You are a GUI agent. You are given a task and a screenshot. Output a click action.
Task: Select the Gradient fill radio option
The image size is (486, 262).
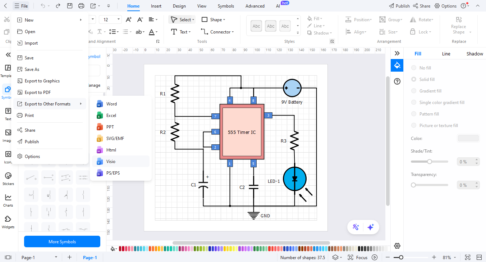click(x=414, y=91)
